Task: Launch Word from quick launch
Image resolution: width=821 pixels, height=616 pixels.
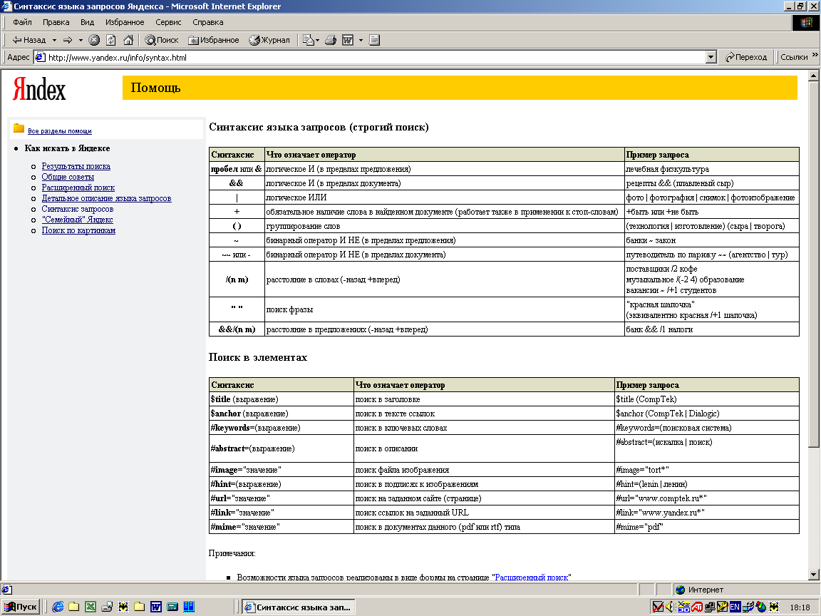Action: click(x=156, y=607)
